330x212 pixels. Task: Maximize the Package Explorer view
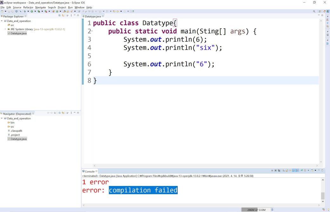78,15
